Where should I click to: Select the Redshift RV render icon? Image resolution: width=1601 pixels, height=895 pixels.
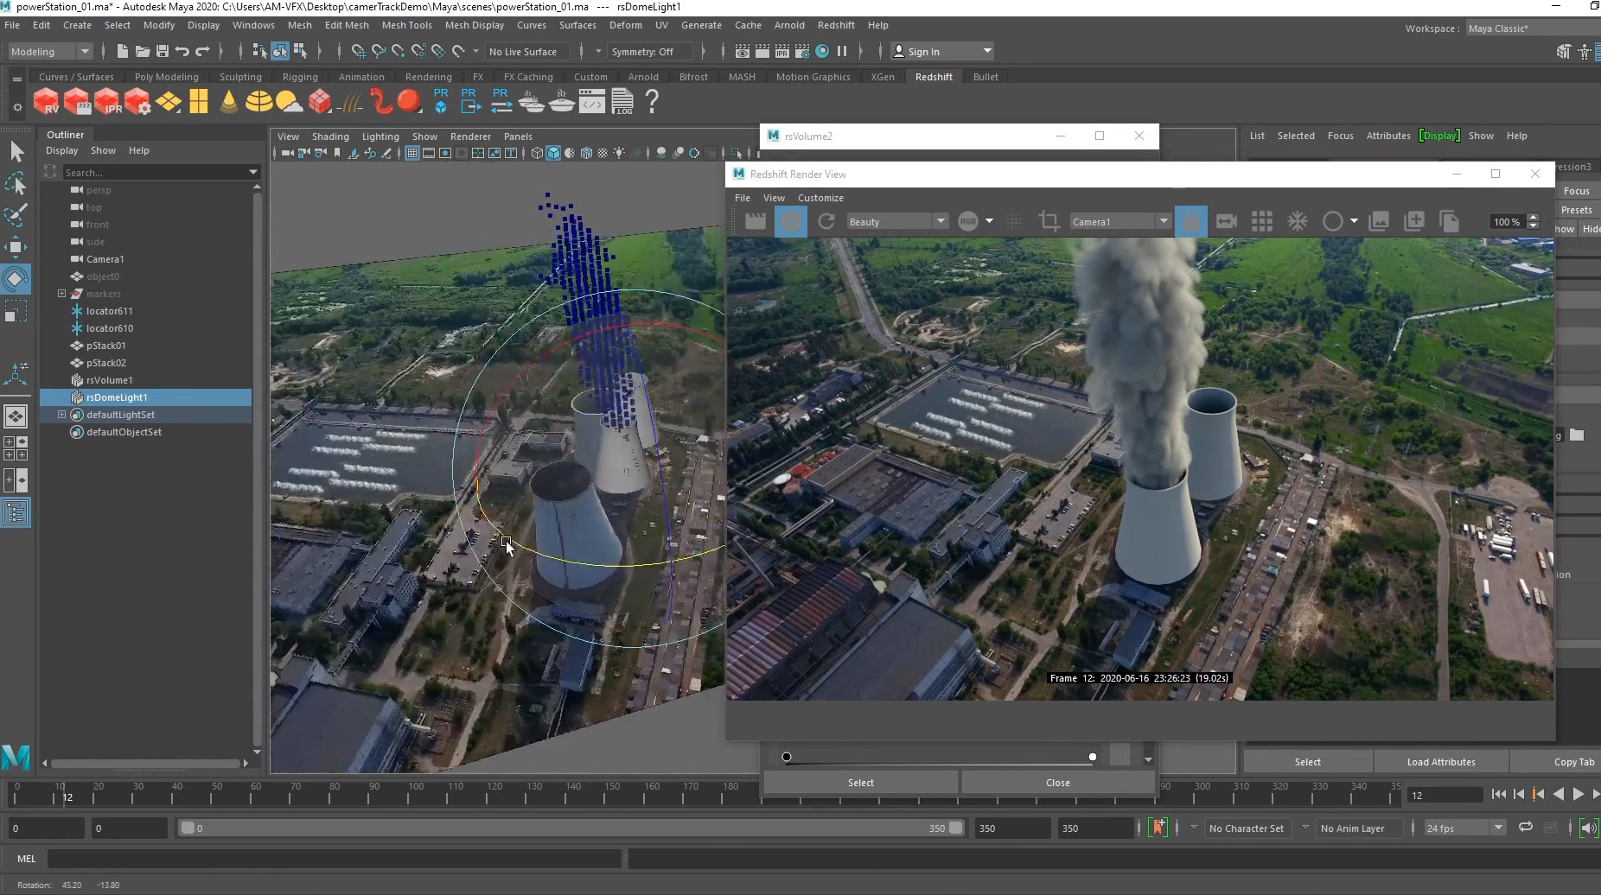click(x=45, y=101)
